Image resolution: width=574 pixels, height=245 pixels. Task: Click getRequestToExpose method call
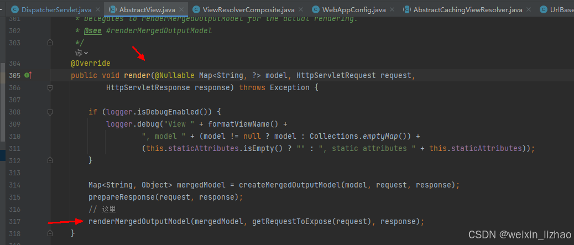click(292, 222)
